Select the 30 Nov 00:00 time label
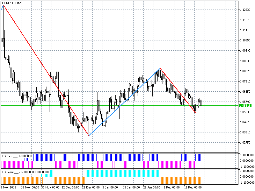 coord(50,187)
